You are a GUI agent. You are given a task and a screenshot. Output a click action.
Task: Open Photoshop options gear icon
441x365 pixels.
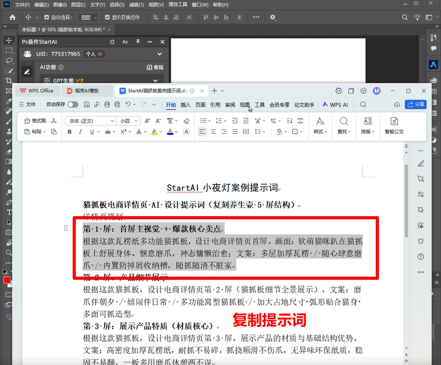pyautogui.click(x=273, y=17)
